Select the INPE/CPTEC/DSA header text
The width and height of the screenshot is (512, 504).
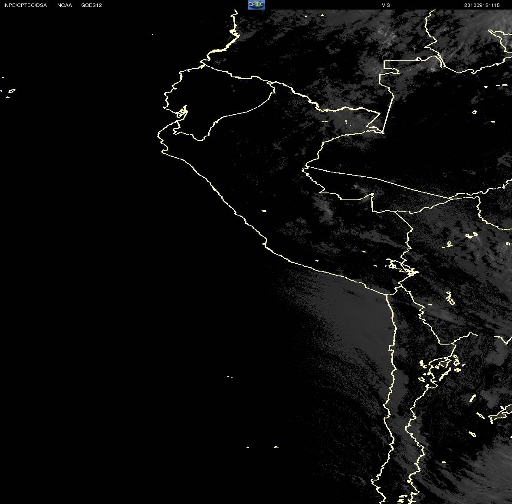pyautogui.click(x=25, y=5)
